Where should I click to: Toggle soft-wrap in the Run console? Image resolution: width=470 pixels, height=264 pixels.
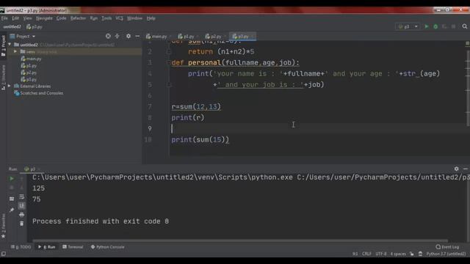click(21, 197)
